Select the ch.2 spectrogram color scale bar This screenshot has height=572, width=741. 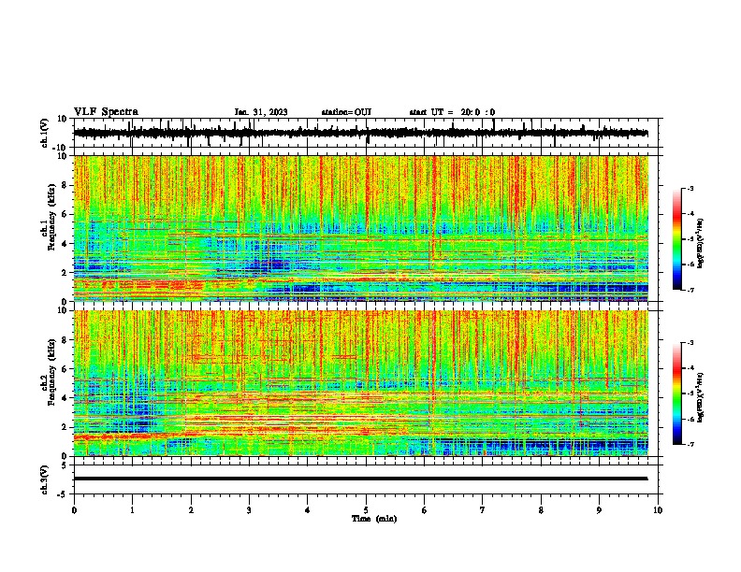[x=676, y=393]
